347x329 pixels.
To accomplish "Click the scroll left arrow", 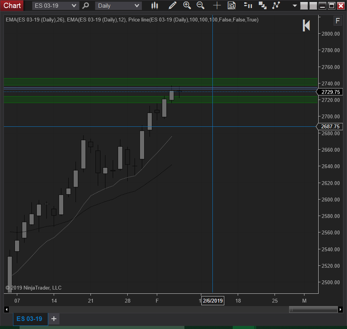I will tap(7, 309).
